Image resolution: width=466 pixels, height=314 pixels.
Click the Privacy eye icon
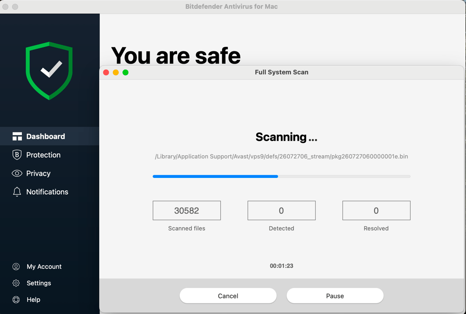point(17,173)
